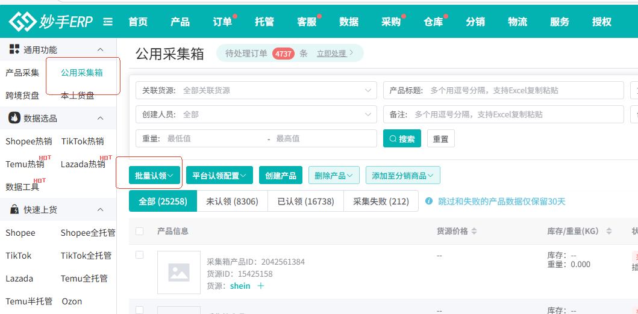Open the 产品 menu
Screen dimensions: 638x314
coord(180,22)
